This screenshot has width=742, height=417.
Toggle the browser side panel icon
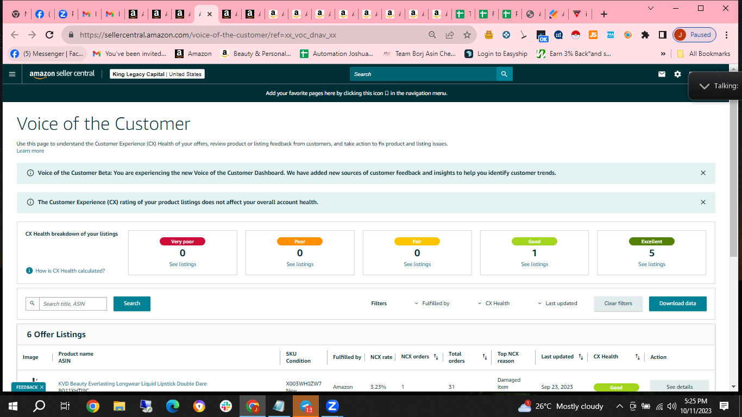point(663,35)
